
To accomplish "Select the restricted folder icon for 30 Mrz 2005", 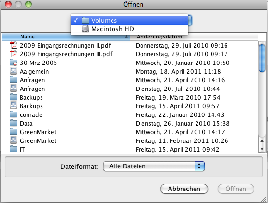I will click(x=14, y=63).
